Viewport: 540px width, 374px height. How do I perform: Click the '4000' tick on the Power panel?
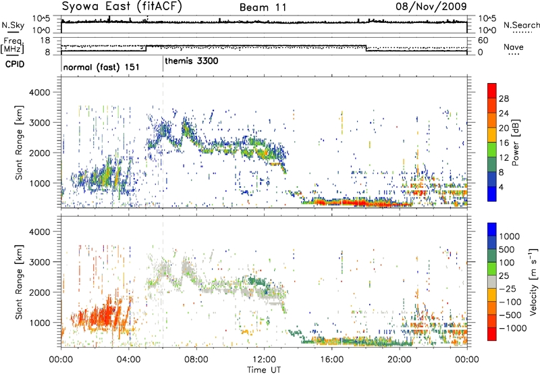[x=39, y=92]
